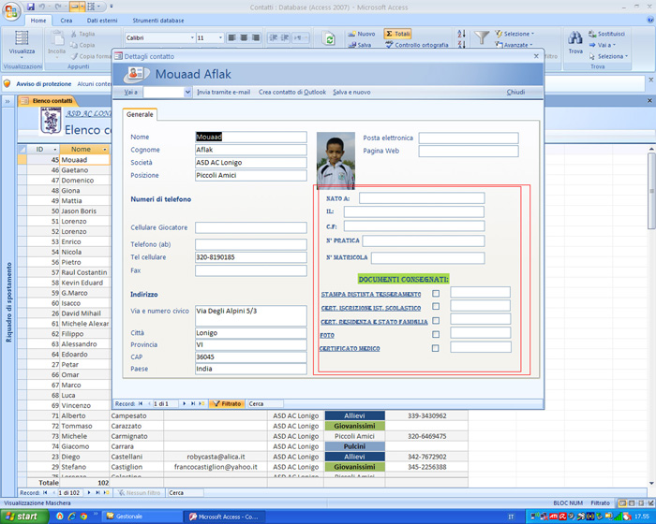Expand ID column header dropdown
This screenshot has height=524, width=656.
[54, 149]
